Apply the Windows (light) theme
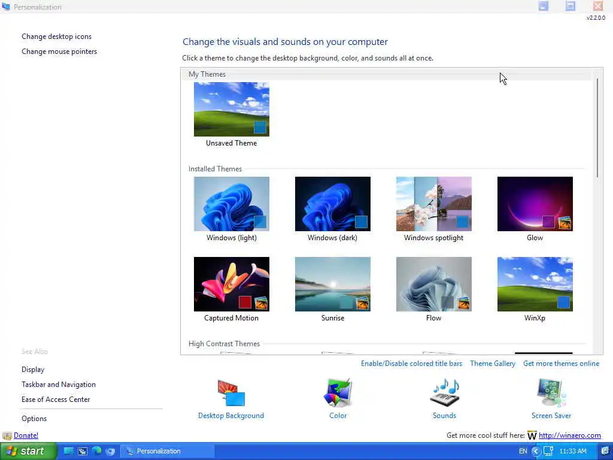Screen dimensions: 613x460 click(x=232, y=204)
